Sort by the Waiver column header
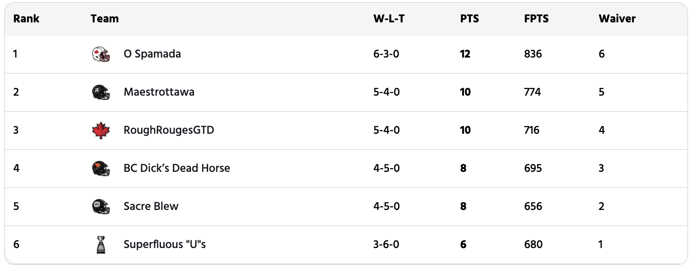 pos(617,19)
